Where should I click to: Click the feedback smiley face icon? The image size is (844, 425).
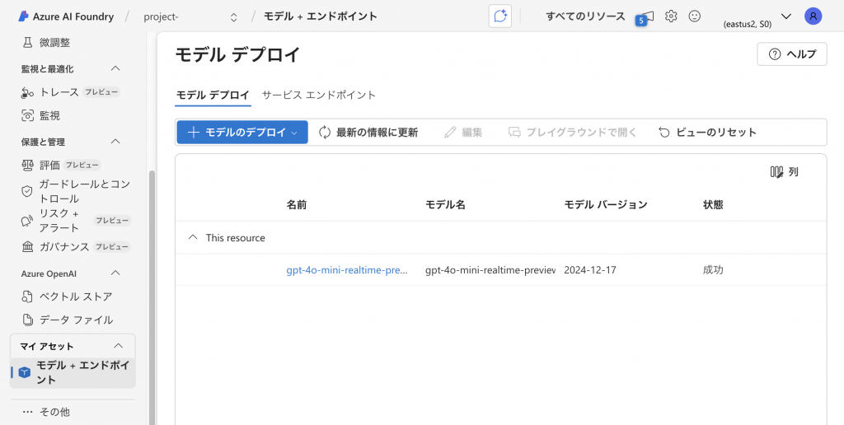click(x=695, y=16)
